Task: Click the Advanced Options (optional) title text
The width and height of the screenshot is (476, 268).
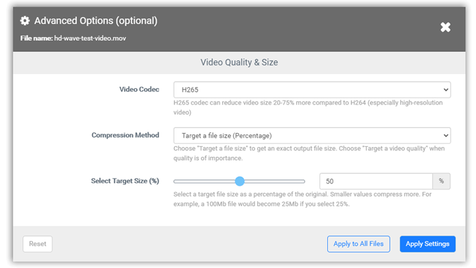Action: 96,21
